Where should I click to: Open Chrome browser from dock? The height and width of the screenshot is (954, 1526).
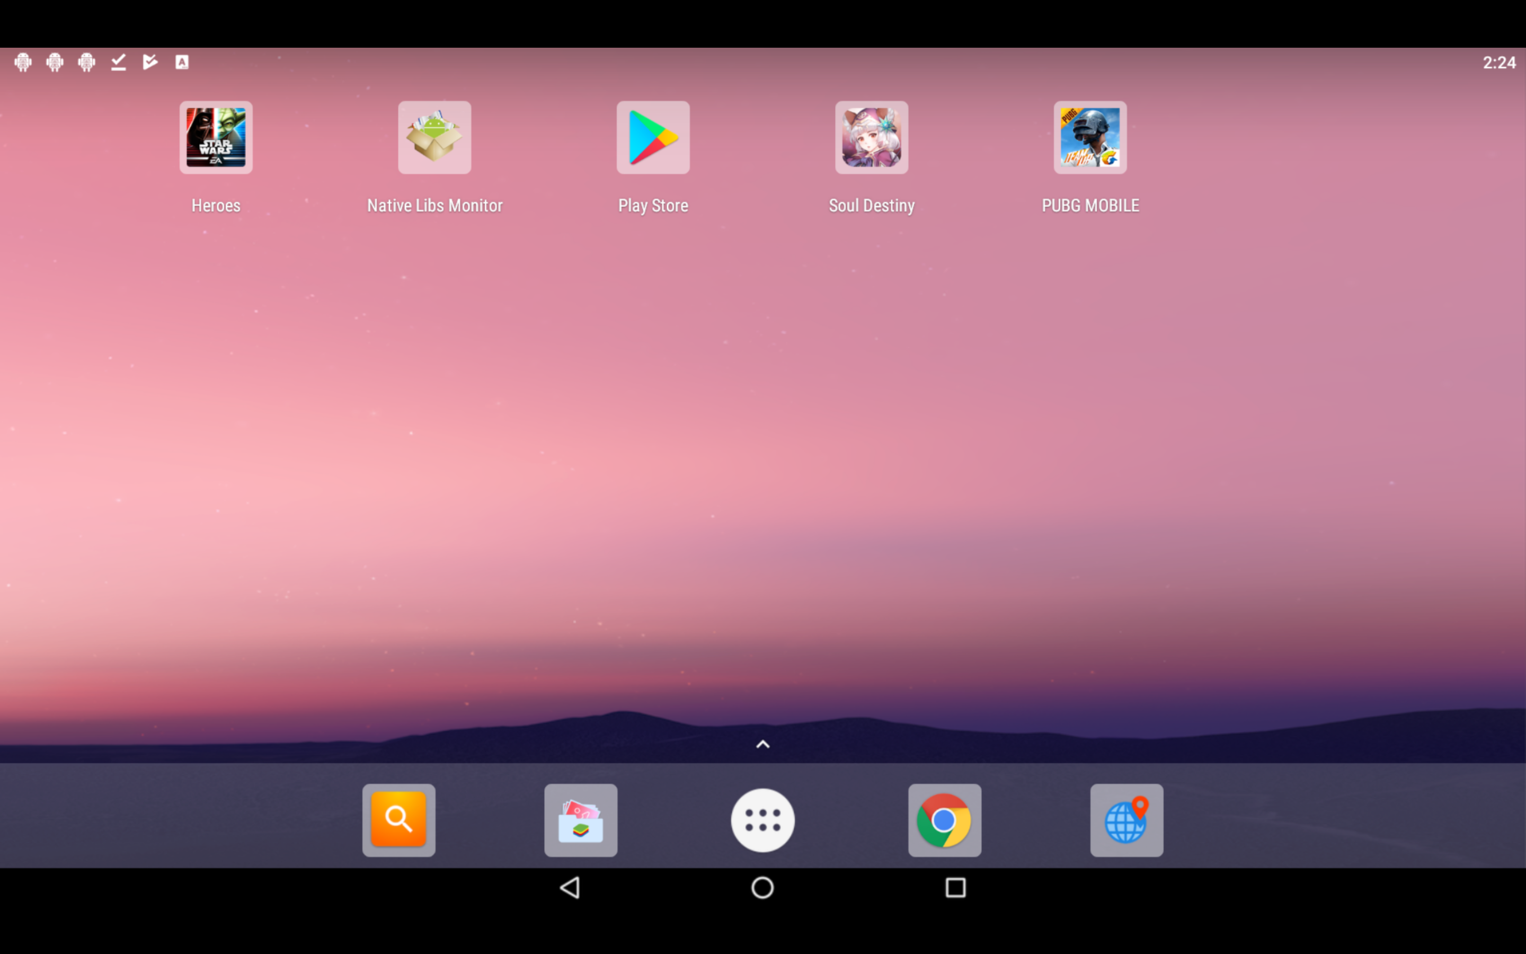coord(944,819)
